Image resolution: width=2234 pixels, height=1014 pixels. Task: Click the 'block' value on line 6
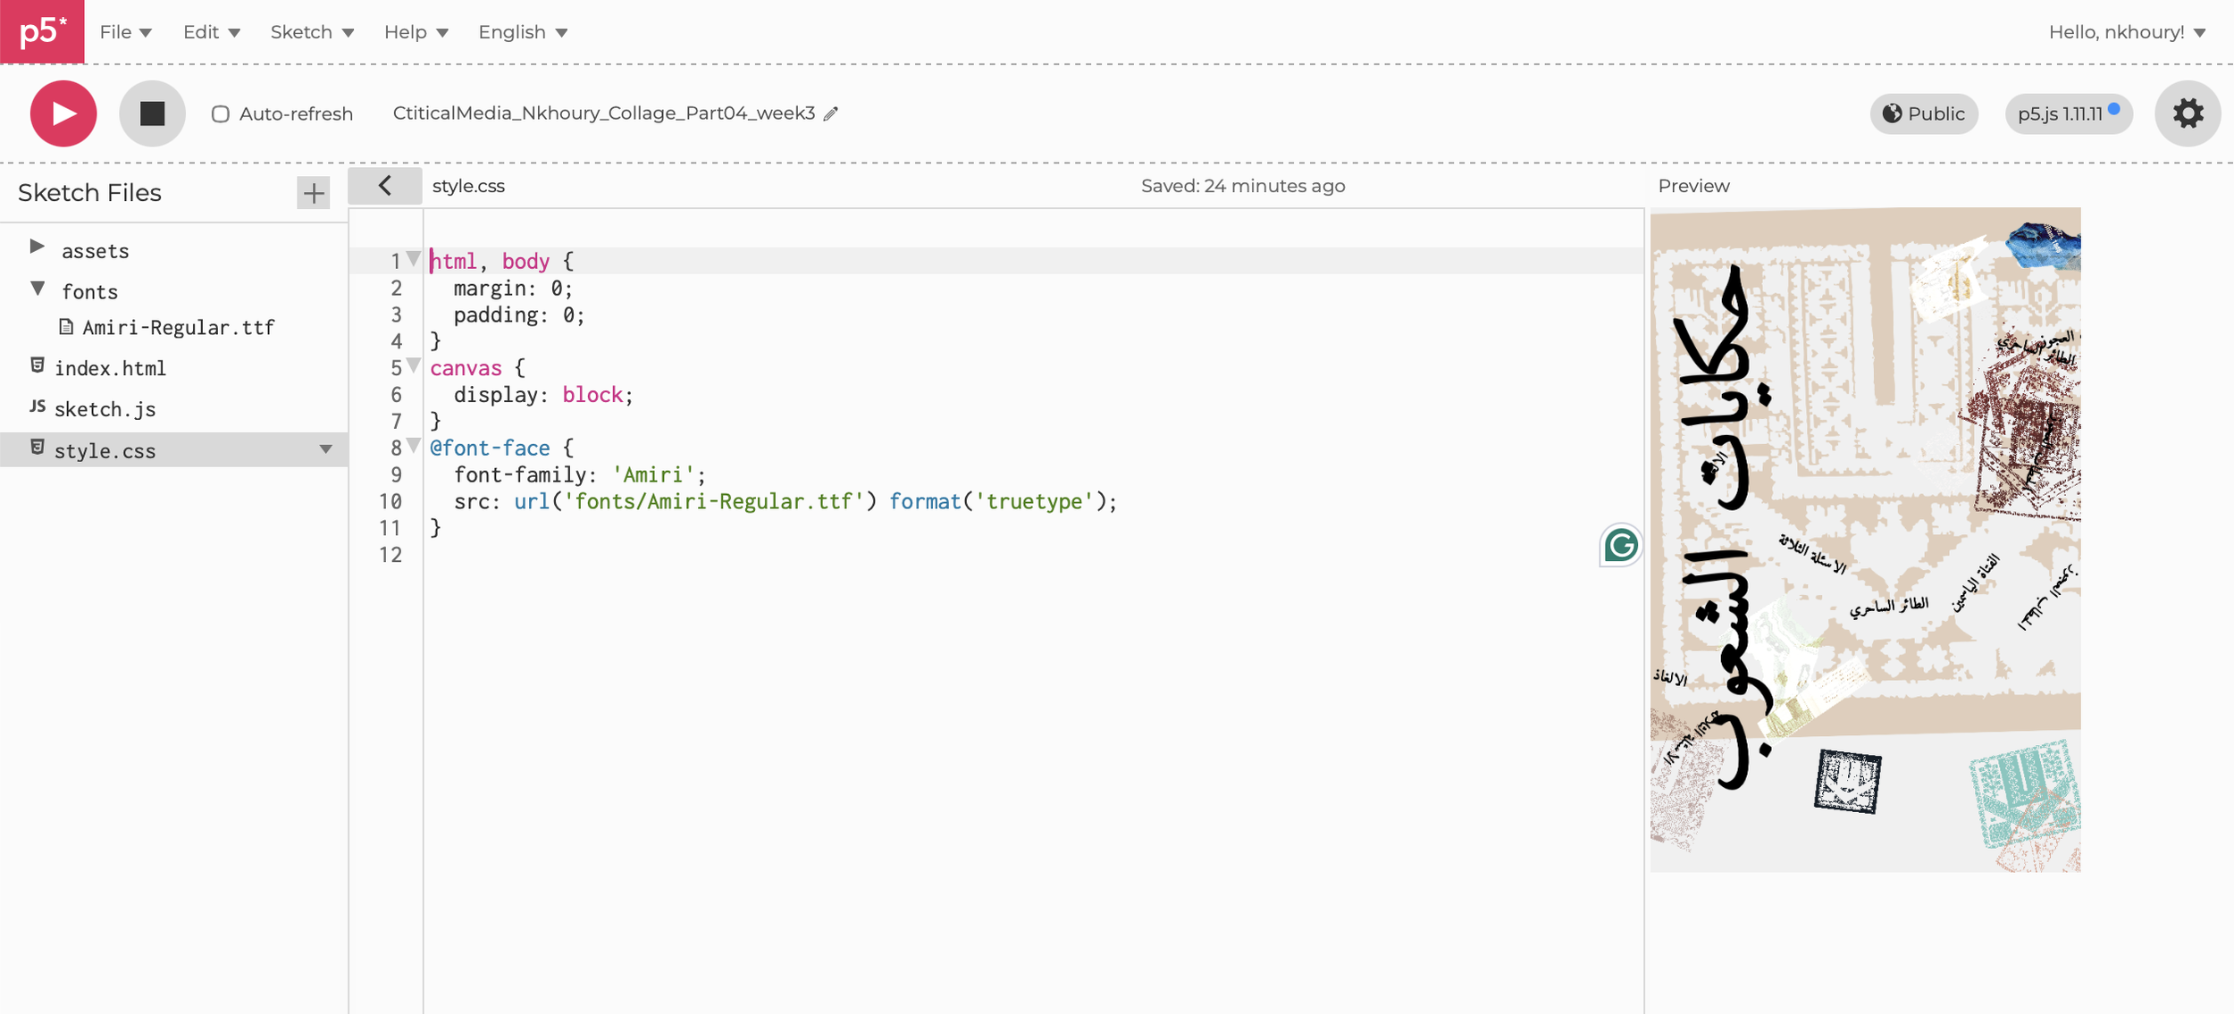tap(592, 395)
